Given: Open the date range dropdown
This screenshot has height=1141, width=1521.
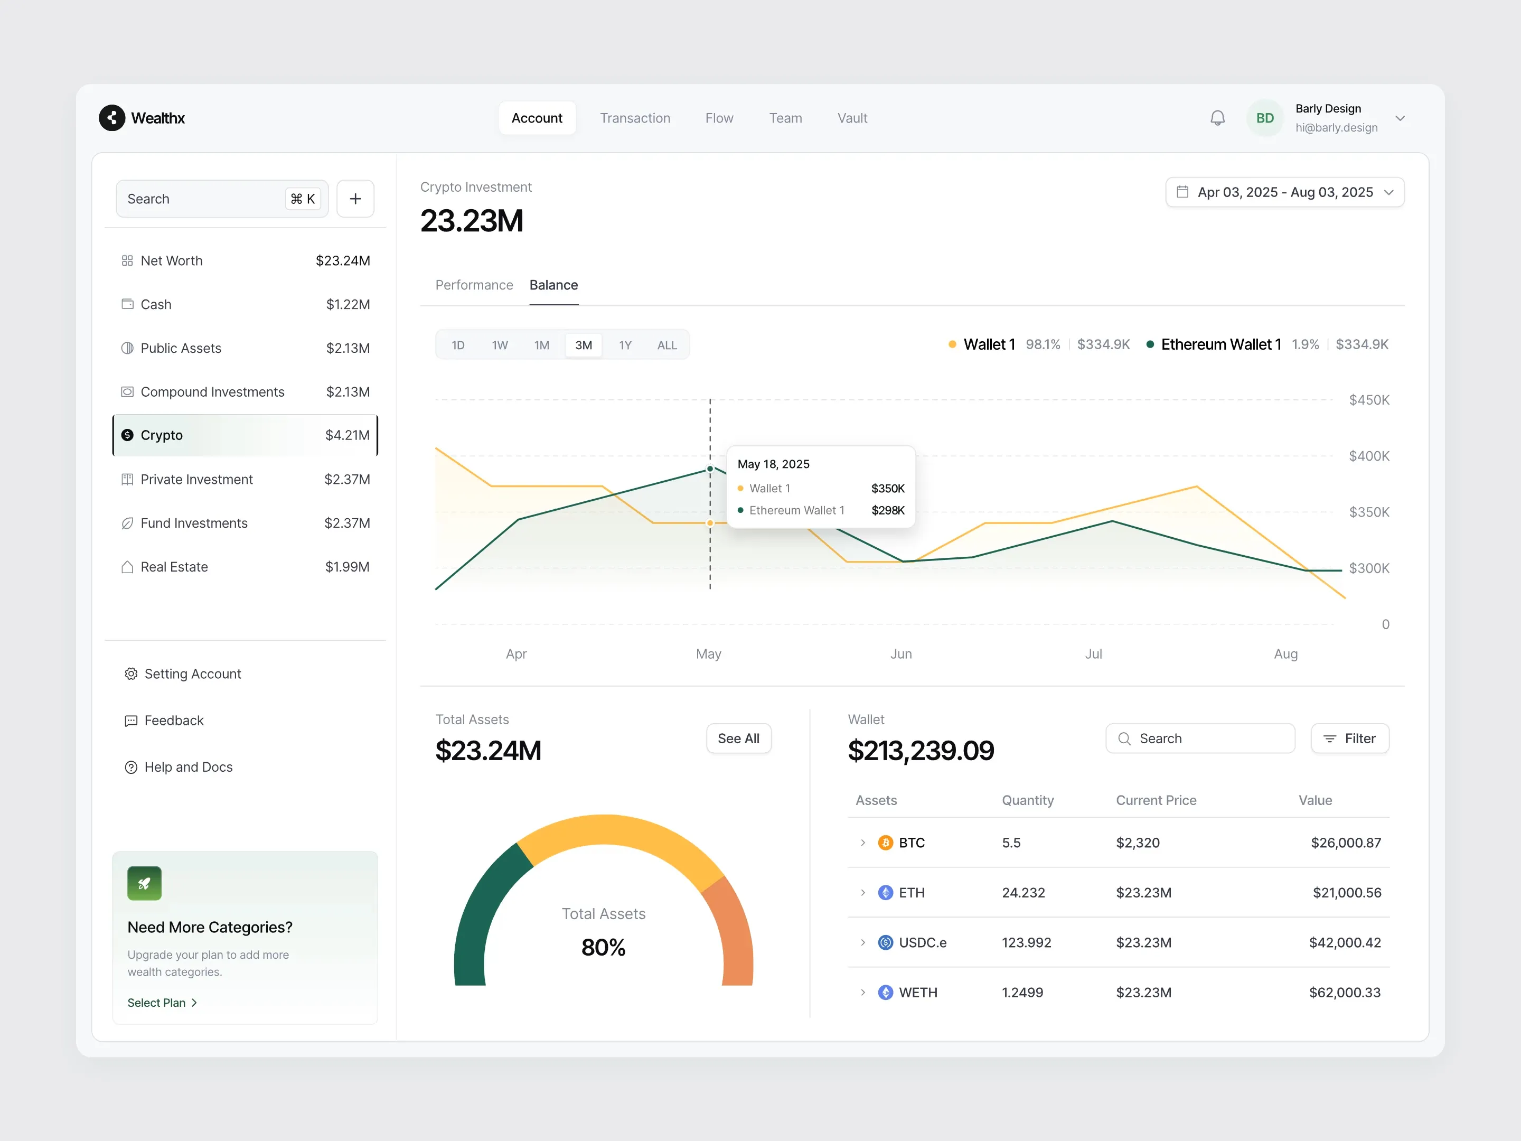Looking at the screenshot, I should pyautogui.click(x=1285, y=192).
